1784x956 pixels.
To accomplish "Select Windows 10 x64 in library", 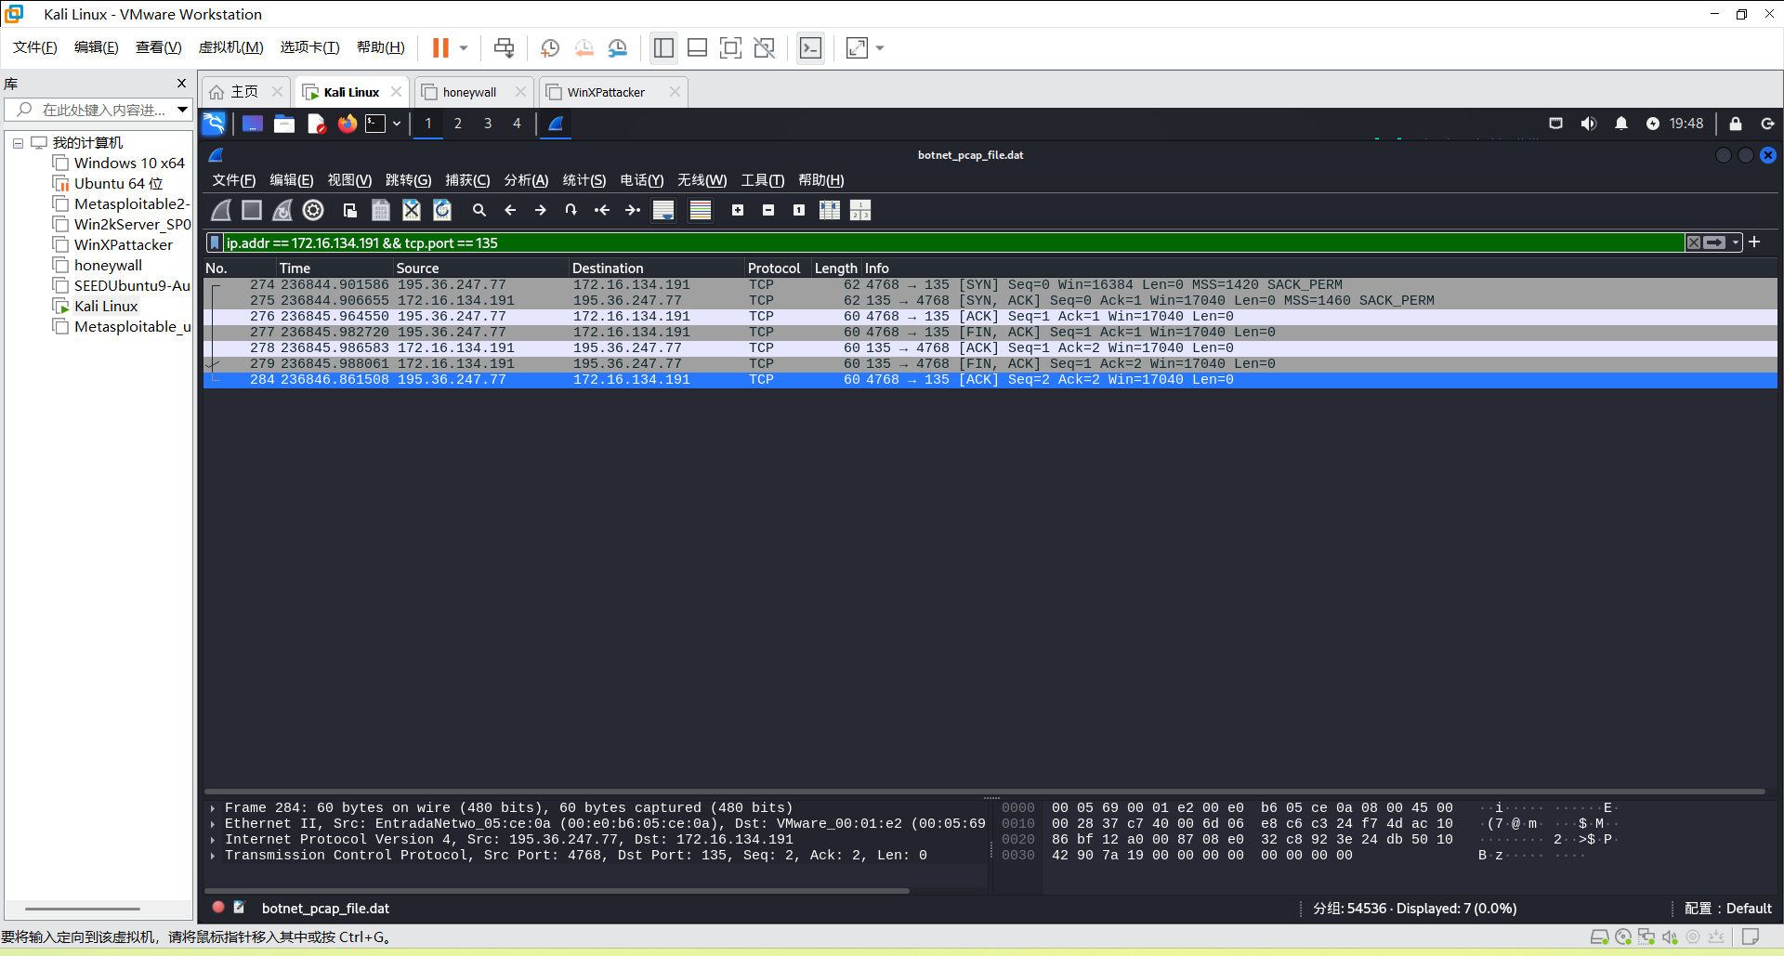I will point(129,164).
